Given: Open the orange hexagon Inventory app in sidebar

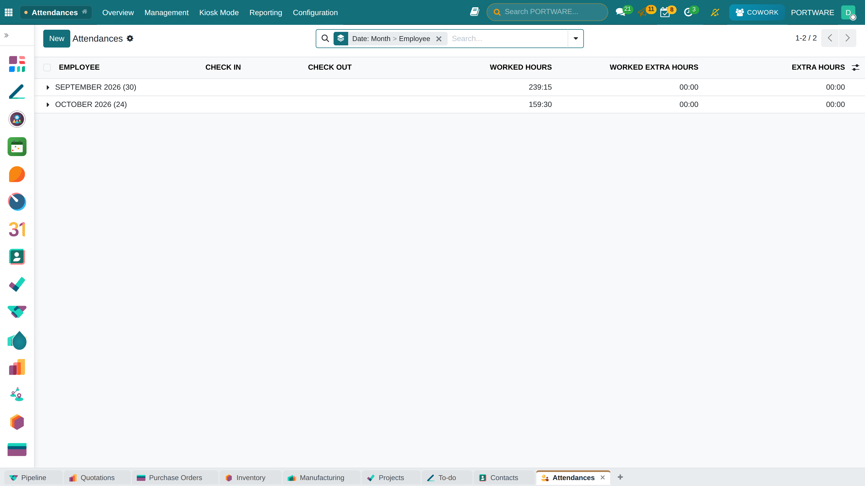Looking at the screenshot, I should click(x=17, y=422).
